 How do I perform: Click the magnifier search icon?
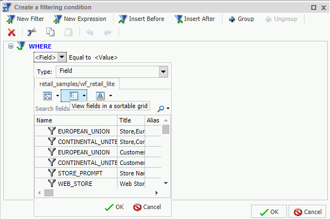(161, 109)
